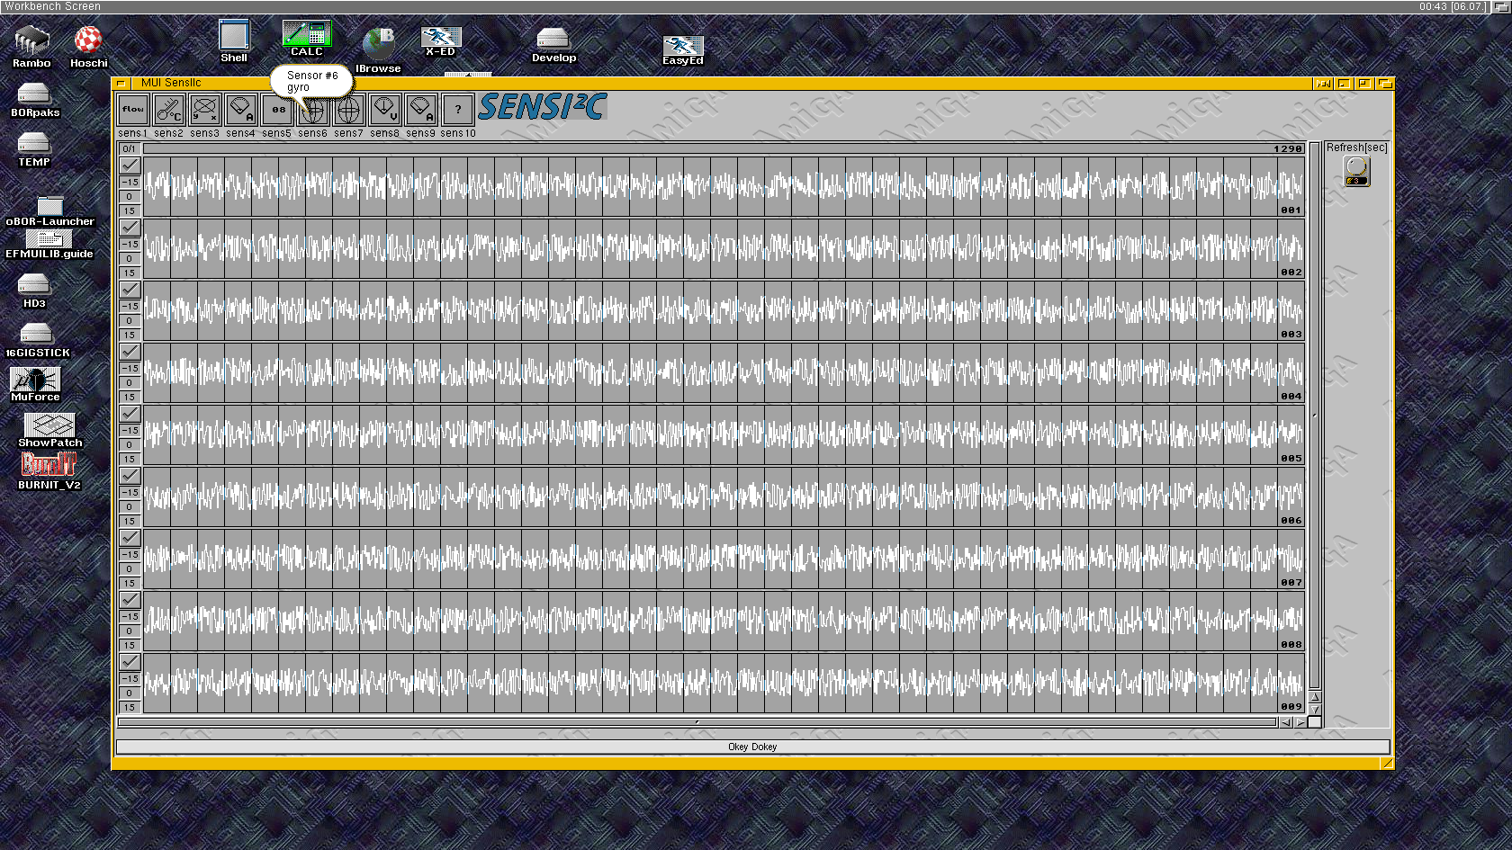1512x850 pixels.
Task: Disable the checkbox for graph channel 009
Action: pos(130,661)
